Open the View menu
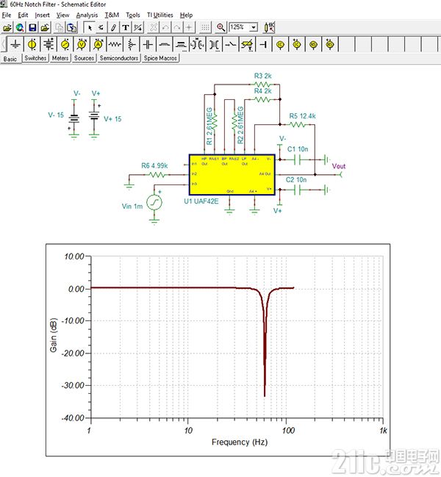Viewport: 441px width, 477px height. pos(62,15)
